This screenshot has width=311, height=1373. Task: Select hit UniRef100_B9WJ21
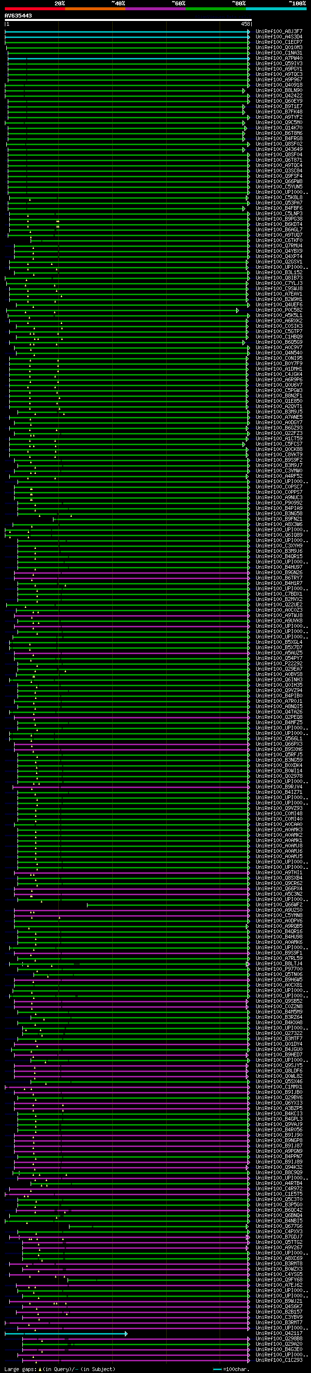(279, 1301)
